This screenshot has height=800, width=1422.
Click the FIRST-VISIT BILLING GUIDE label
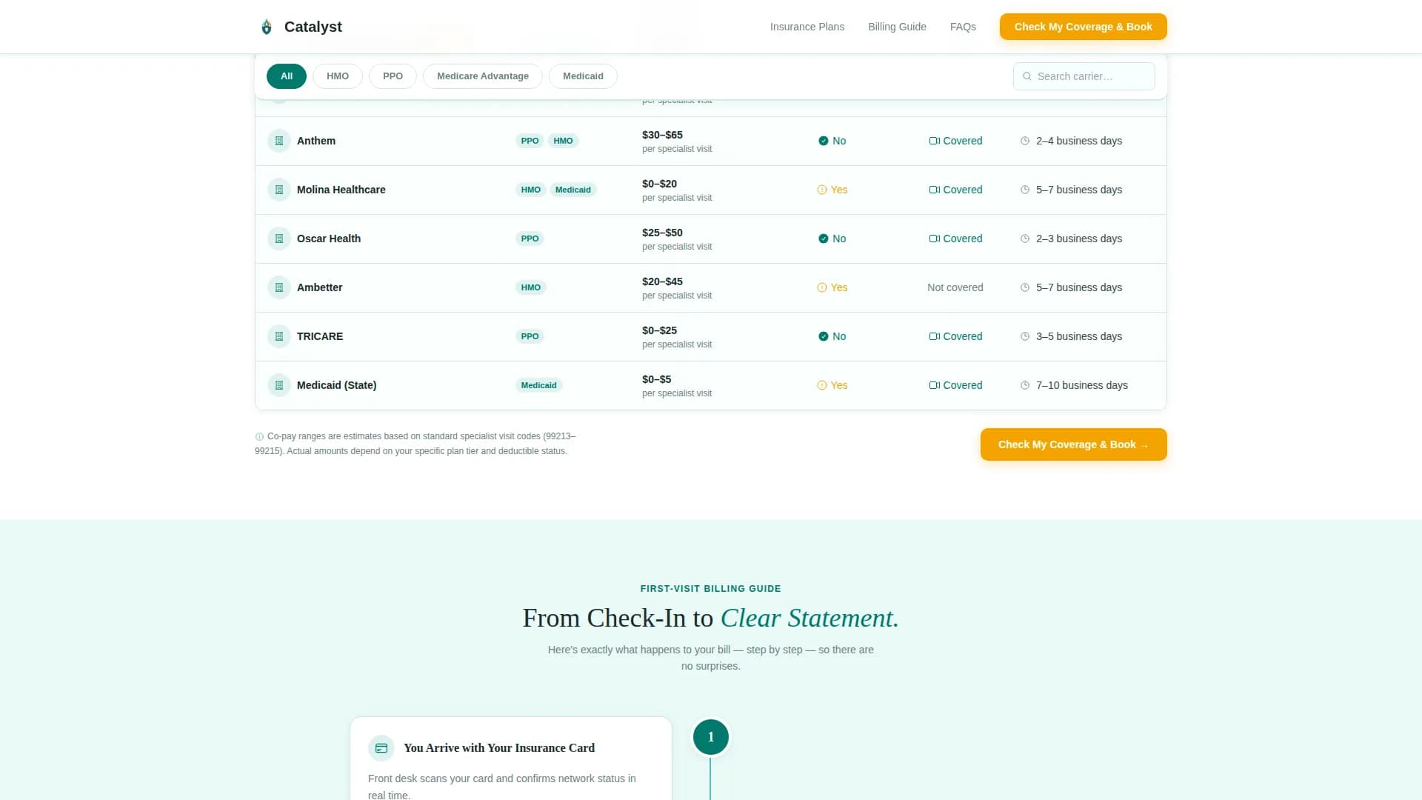pos(710,589)
